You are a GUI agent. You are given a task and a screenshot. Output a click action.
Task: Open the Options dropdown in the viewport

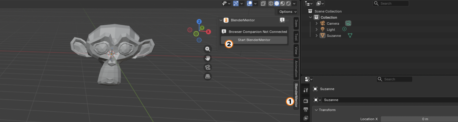click(x=288, y=12)
